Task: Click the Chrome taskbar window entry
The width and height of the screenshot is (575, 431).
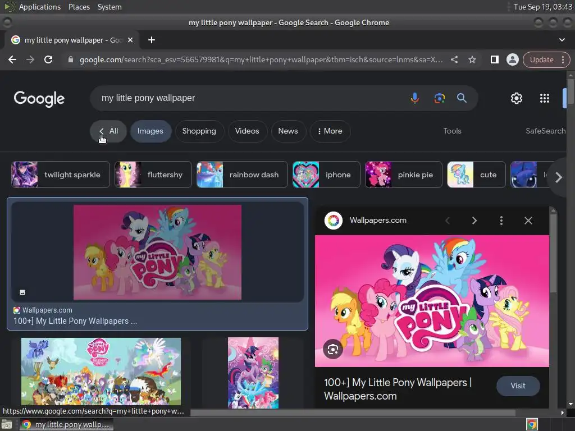Action: 66,425
